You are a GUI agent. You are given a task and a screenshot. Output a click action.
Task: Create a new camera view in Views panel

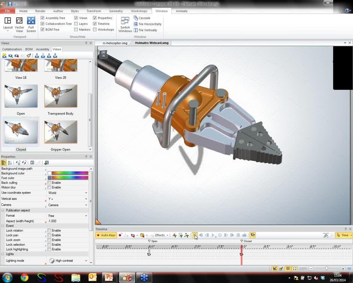(x=5, y=56)
